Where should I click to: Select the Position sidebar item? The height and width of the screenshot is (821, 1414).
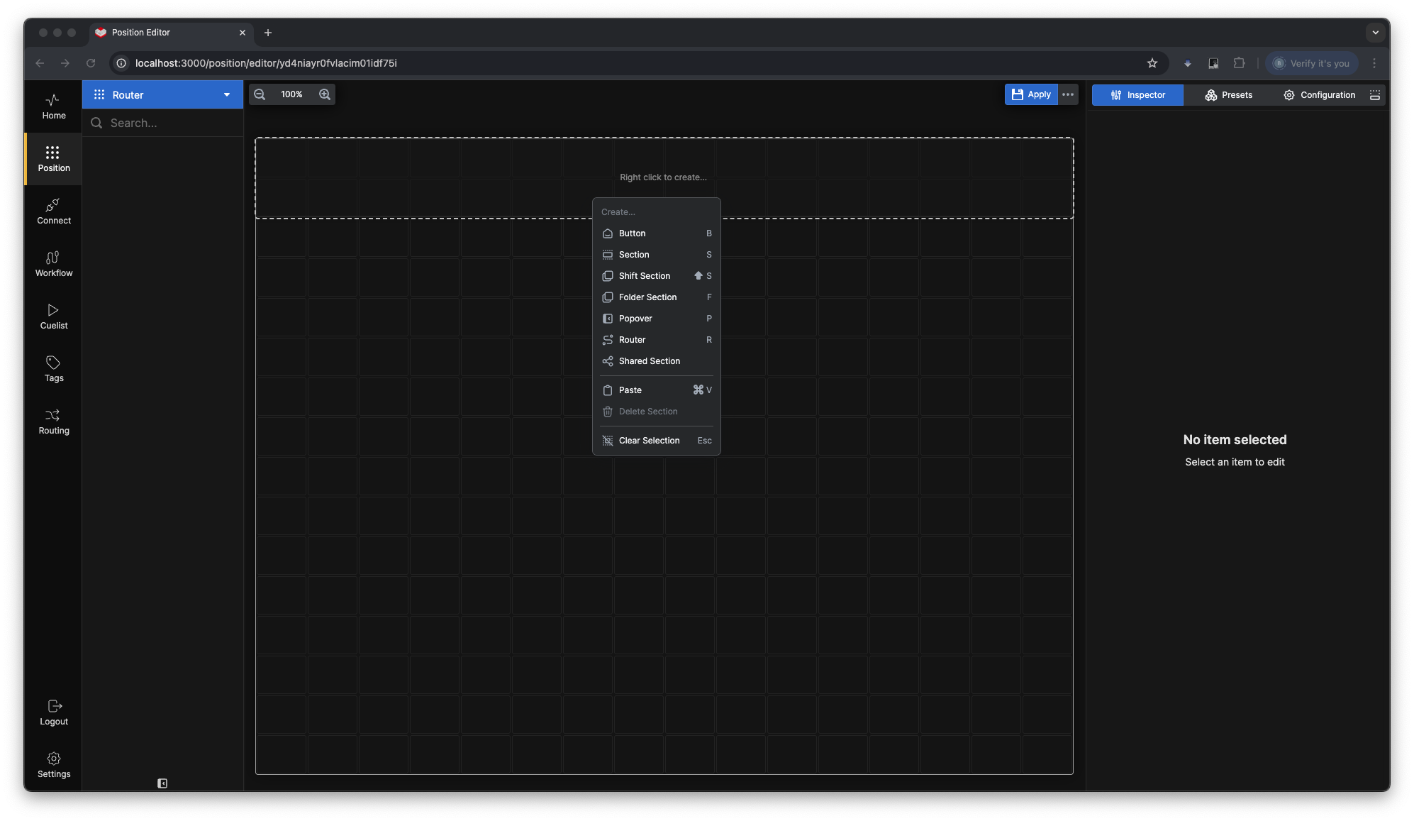[x=53, y=159]
